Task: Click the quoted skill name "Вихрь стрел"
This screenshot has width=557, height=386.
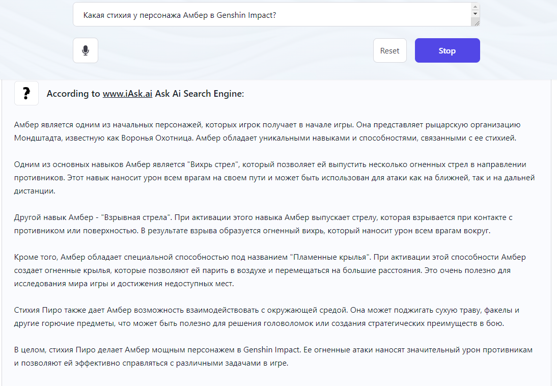Action: 210,164
